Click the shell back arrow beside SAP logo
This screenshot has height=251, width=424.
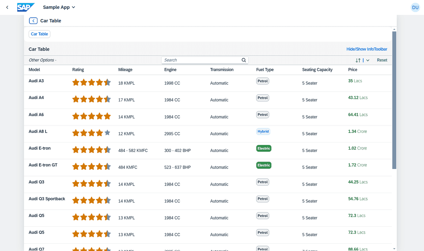coord(7,7)
